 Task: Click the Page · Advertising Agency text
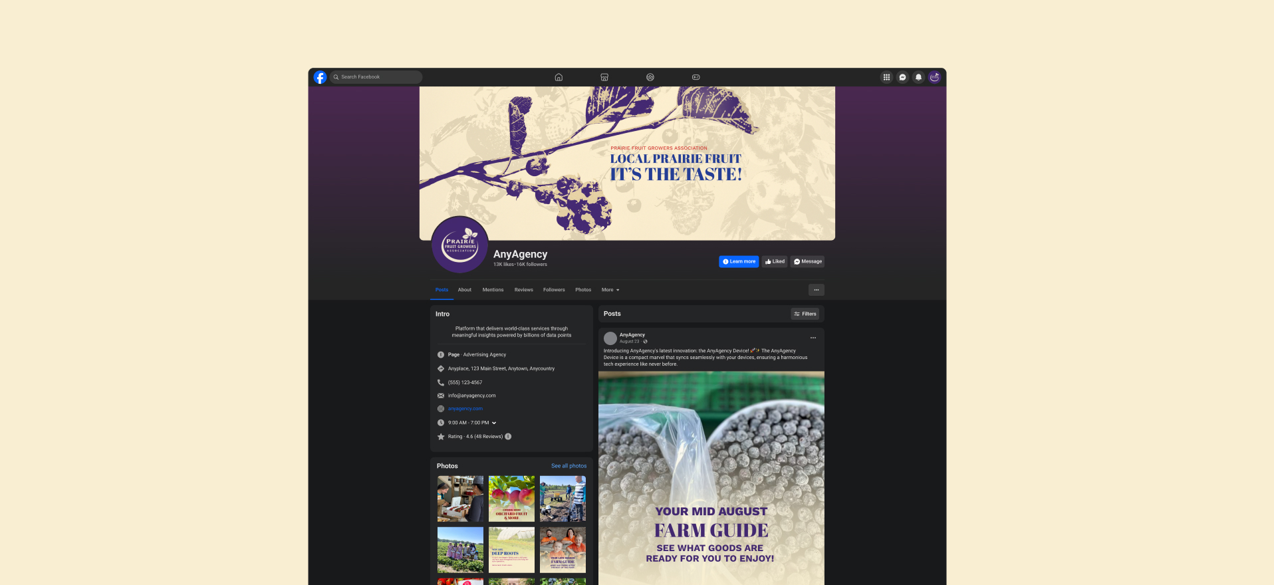[477, 355]
